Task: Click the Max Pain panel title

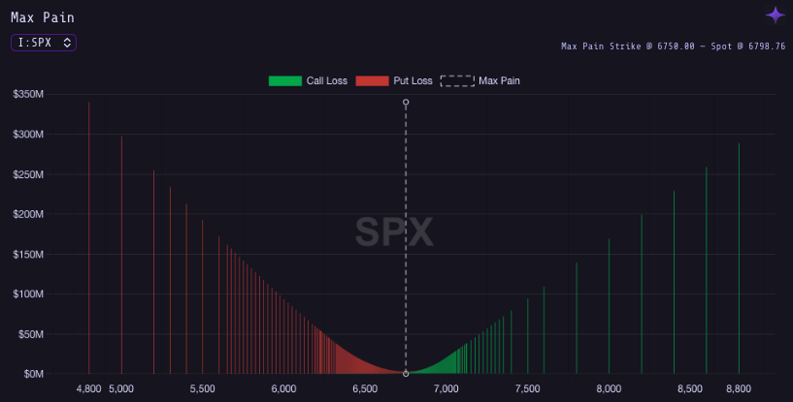Action: (x=42, y=17)
